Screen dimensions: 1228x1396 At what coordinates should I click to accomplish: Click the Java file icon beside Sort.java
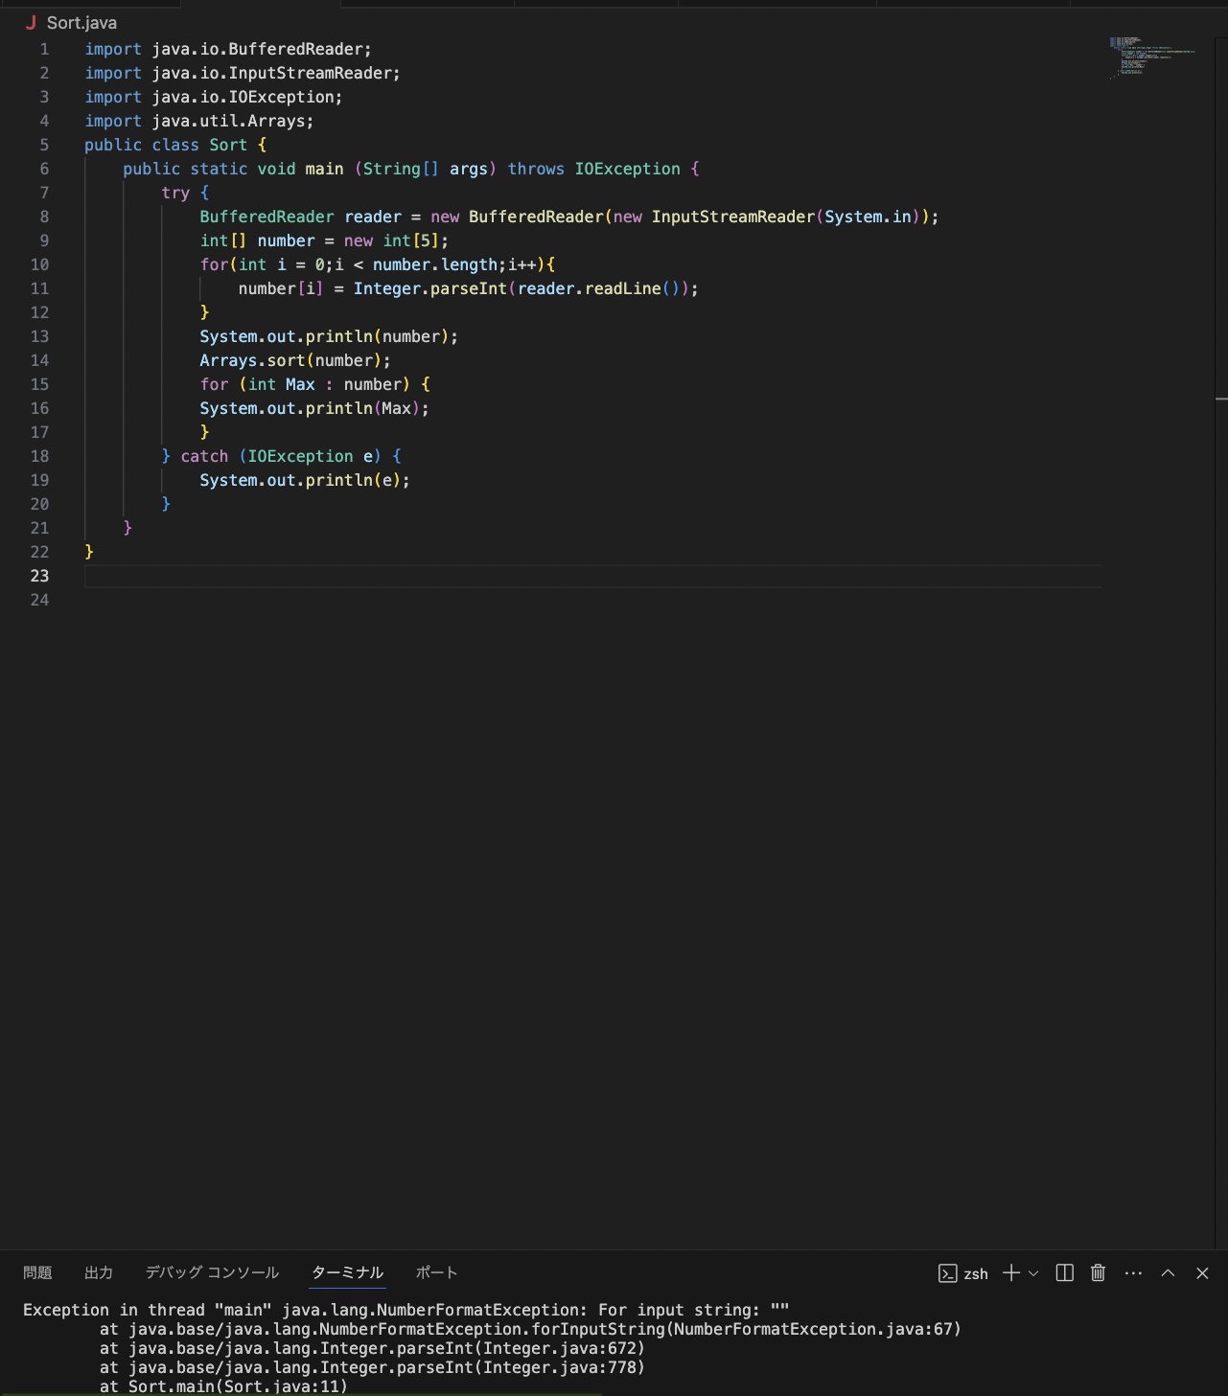[31, 23]
